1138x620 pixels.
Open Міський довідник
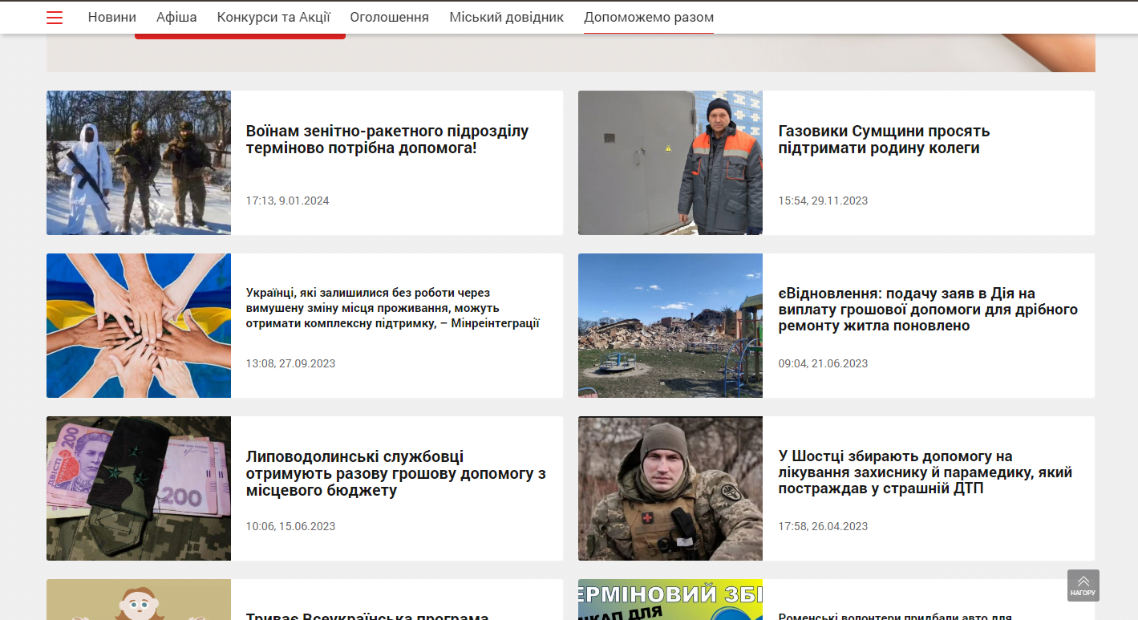507,17
